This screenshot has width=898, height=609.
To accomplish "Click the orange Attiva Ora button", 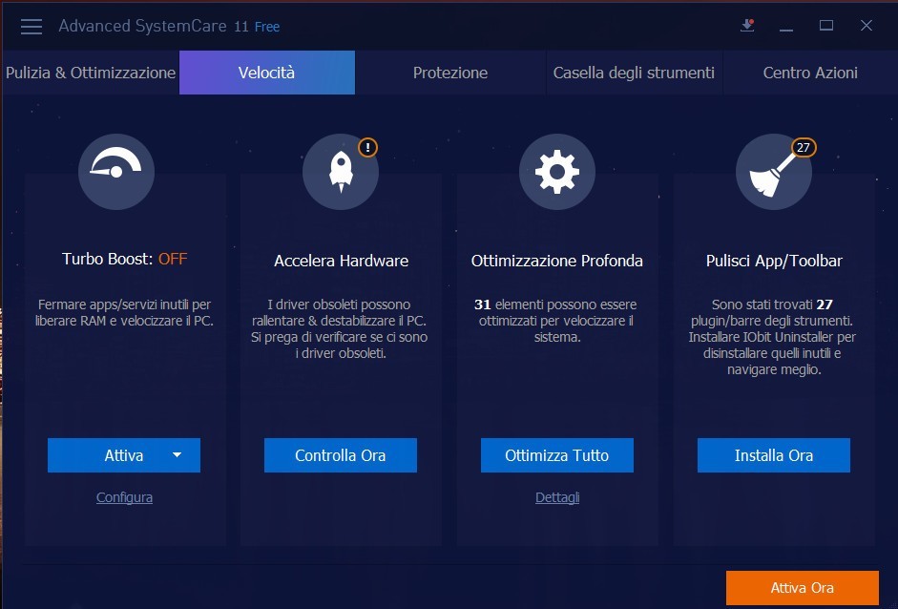I will point(802,588).
